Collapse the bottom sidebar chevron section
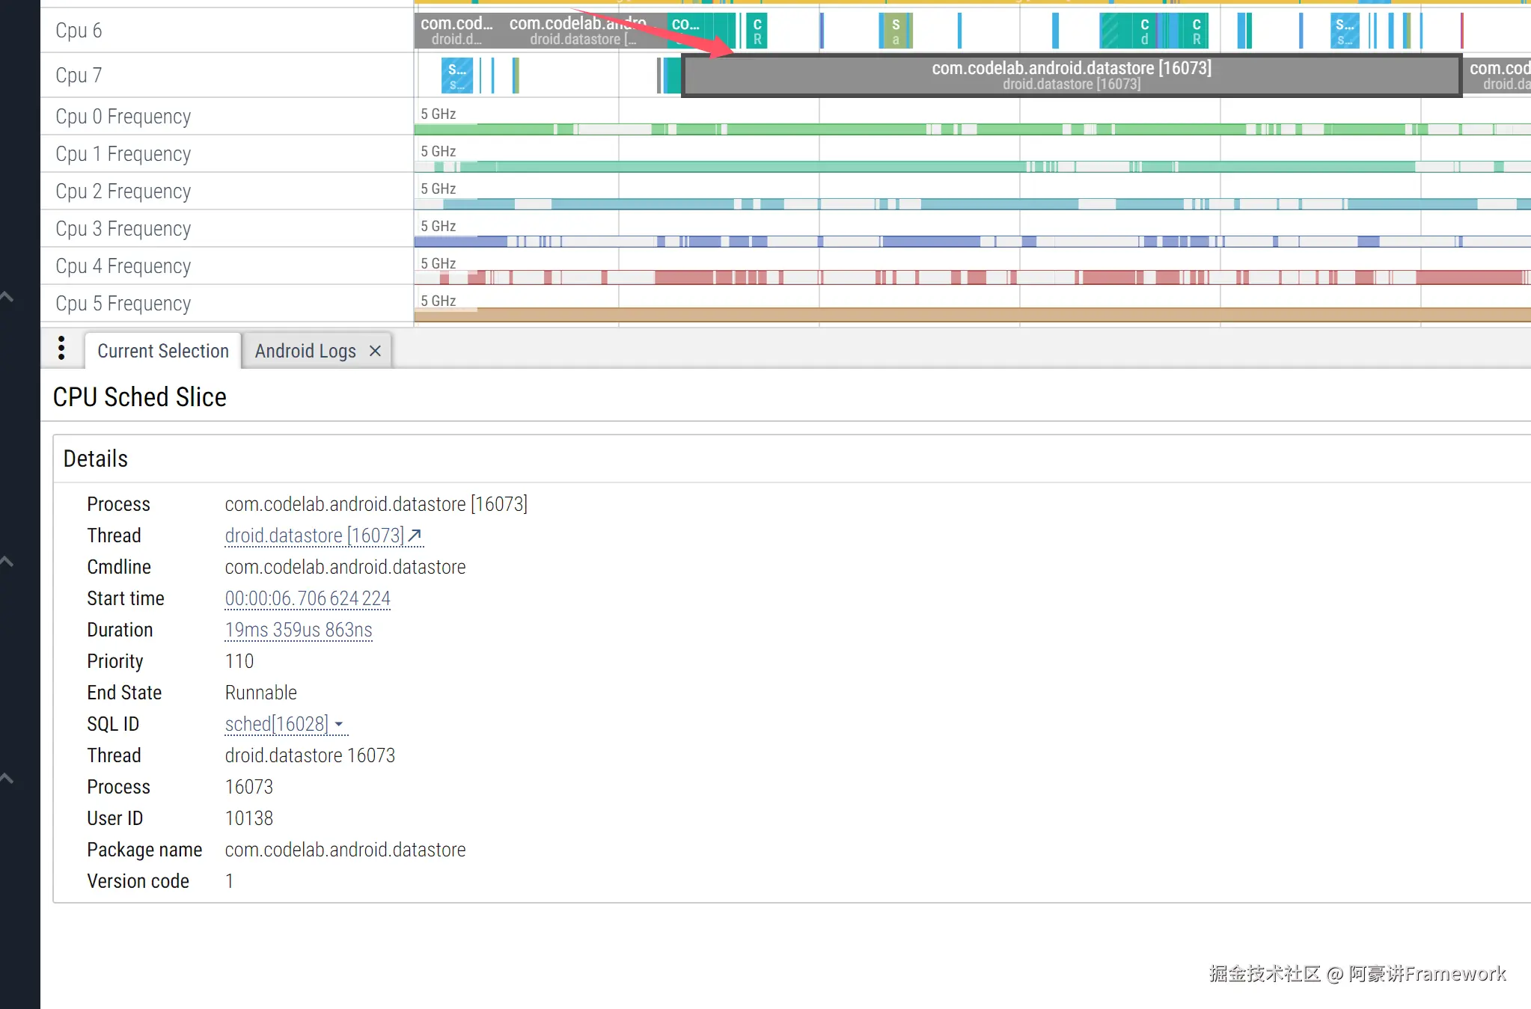 [7, 779]
